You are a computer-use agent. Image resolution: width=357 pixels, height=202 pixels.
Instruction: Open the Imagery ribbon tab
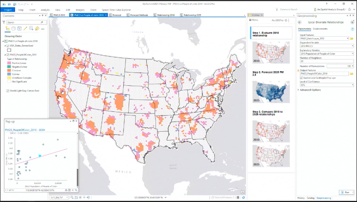pyautogui.click(x=80, y=10)
